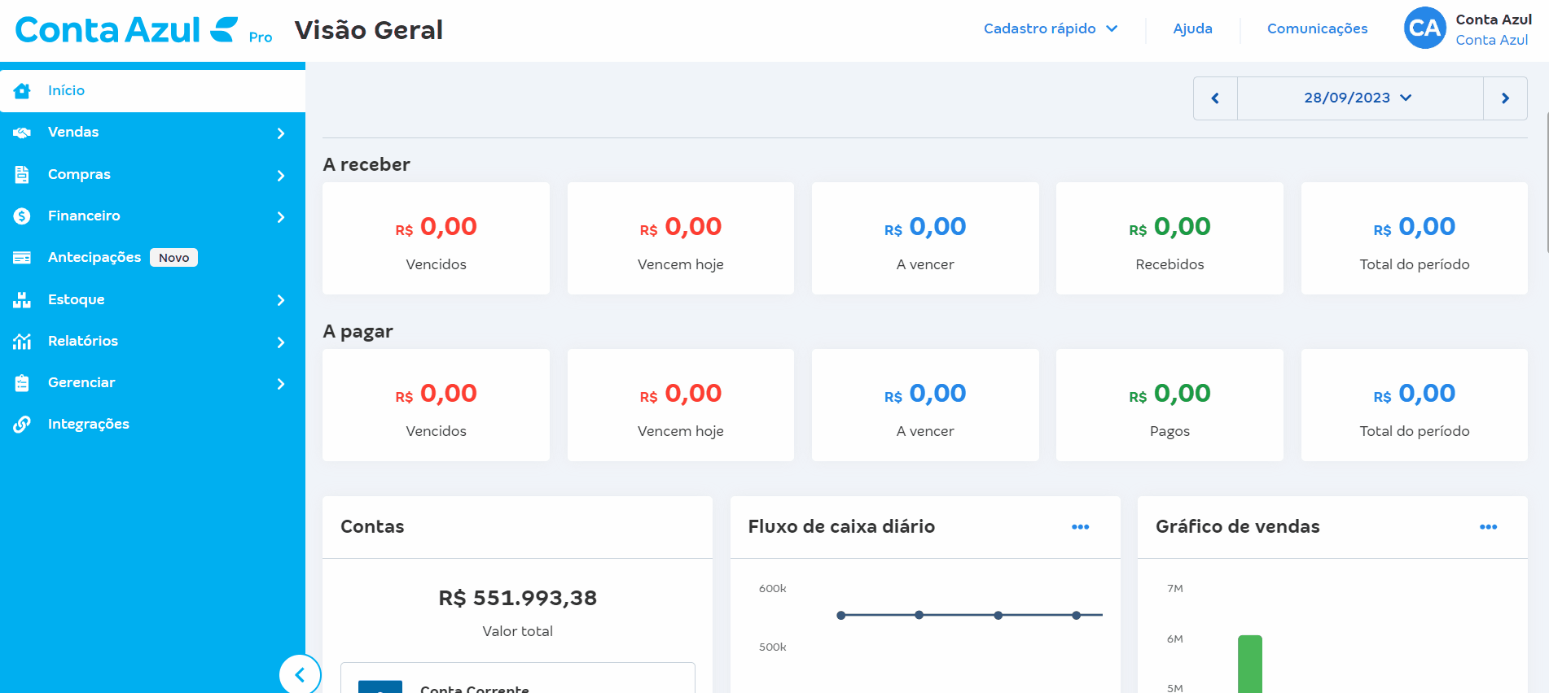This screenshot has height=693, width=1549.
Task: Select Gerenciar menu item
Action: 152,383
